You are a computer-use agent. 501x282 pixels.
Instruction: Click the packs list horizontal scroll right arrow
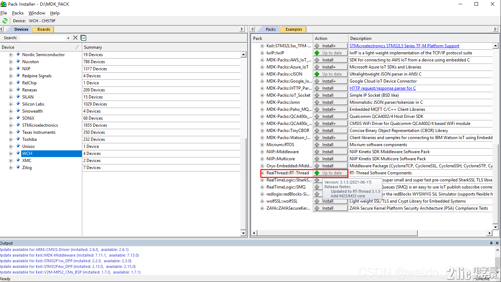click(x=489, y=233)
